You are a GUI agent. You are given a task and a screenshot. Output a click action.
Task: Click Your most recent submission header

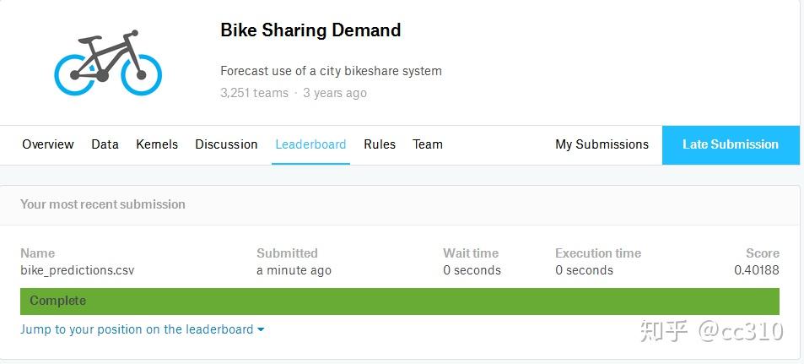click(103, 204)
